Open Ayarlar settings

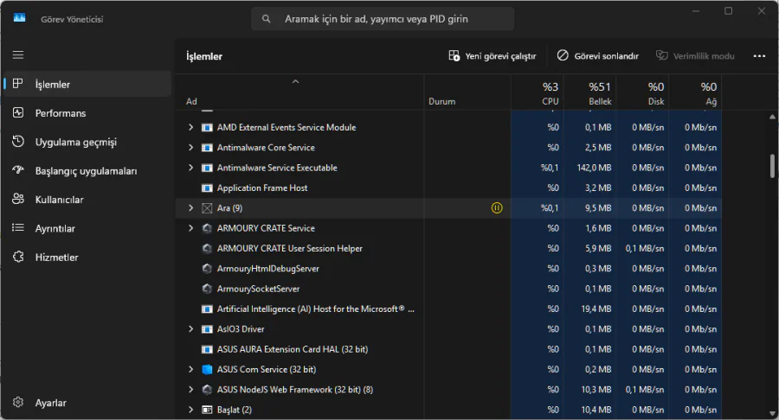point(87,403)
